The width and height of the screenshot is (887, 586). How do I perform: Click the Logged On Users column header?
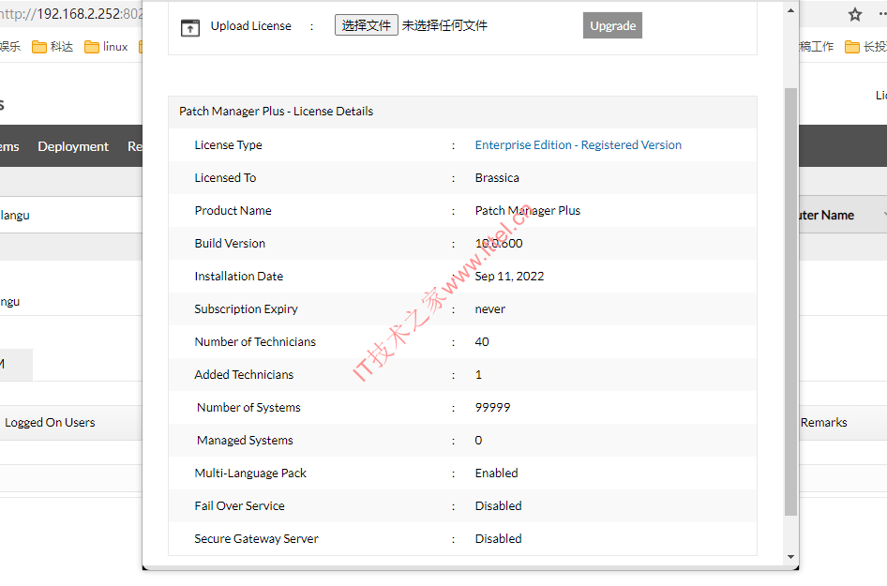click(x=50, y=423)
